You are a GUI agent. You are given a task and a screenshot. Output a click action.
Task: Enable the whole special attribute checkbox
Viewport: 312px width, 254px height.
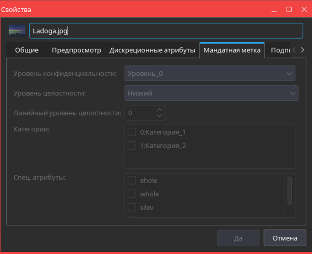tap(132, 194)
